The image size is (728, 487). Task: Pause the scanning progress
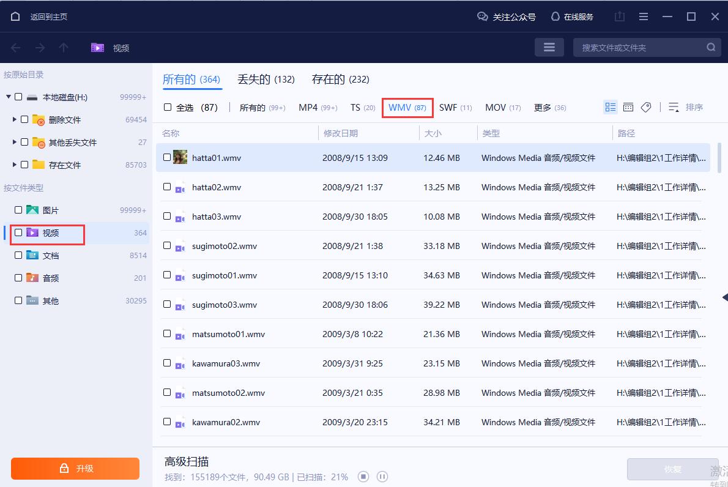click(x=382, y=476)
